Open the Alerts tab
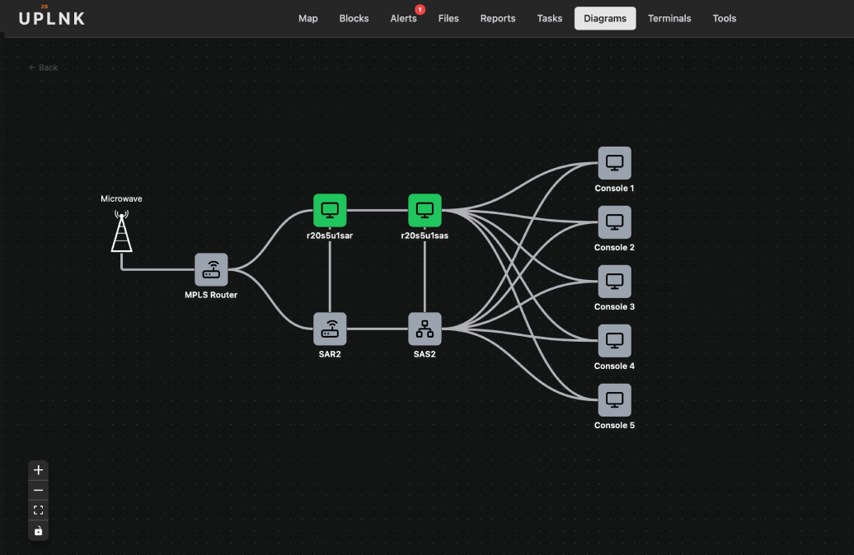 [404, 18]
